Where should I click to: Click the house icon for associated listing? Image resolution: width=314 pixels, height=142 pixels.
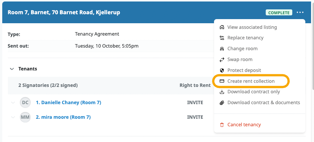[222, 27]
